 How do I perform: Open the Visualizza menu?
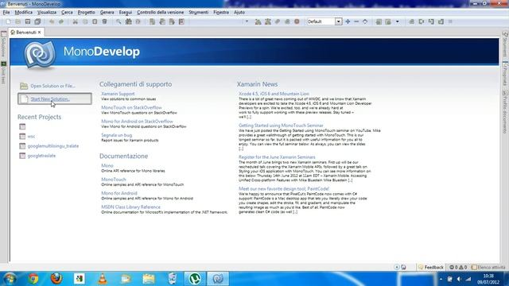[47, 13]
